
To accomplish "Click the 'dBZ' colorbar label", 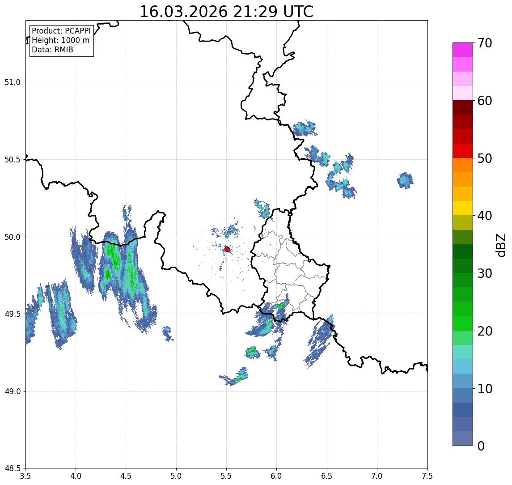I will (x=500, y=245).
